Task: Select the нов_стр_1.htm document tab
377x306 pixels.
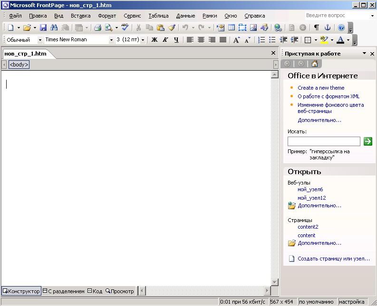Action: (x=26, y=54)
